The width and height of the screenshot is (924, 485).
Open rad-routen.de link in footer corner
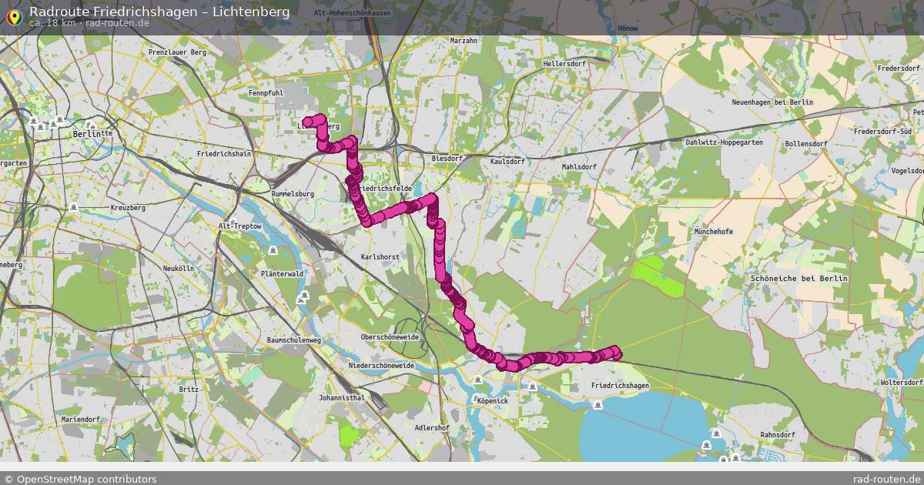pyautogui.click(x=887, y=479)
